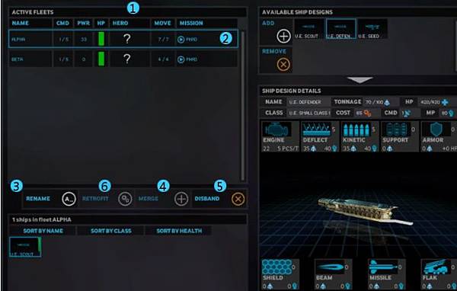The image size is (457, 291).
Task: Select U.E. Scout ship in fleet ALPHA
Action: (25, 247)
